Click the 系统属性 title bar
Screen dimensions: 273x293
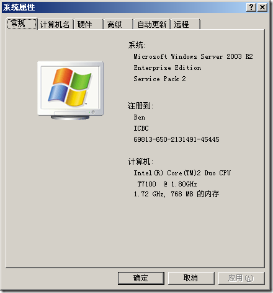124,7
